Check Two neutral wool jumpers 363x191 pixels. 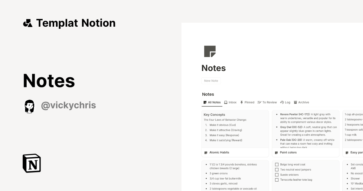(x=277, y=169)
